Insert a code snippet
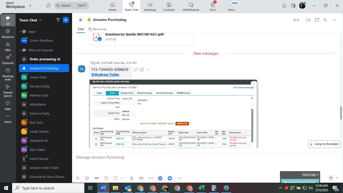Viewport: 343px width, 193px height. point(151,178)
